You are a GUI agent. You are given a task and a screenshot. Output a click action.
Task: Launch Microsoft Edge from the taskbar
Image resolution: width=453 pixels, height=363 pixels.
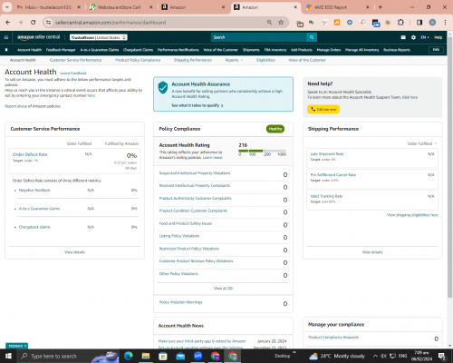[x=129, y=356]
